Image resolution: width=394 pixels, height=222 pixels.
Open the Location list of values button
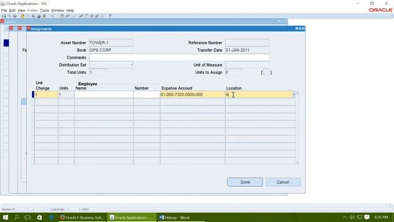(x=294, y=94)
